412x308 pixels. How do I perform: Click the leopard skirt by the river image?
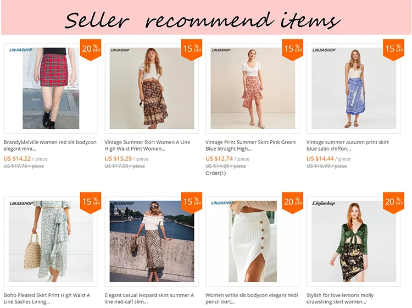pyautogui.click(x=152, y=241)
